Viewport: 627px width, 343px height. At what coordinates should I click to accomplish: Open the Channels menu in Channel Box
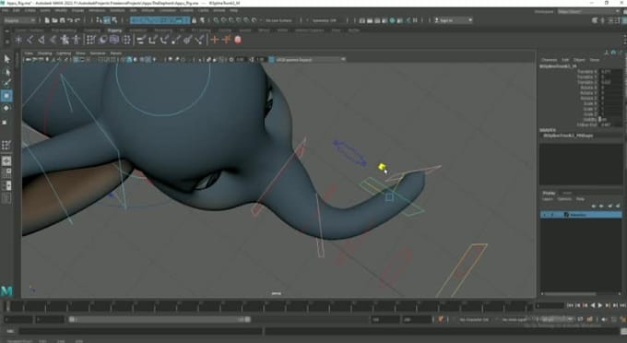tap(549, 60)
